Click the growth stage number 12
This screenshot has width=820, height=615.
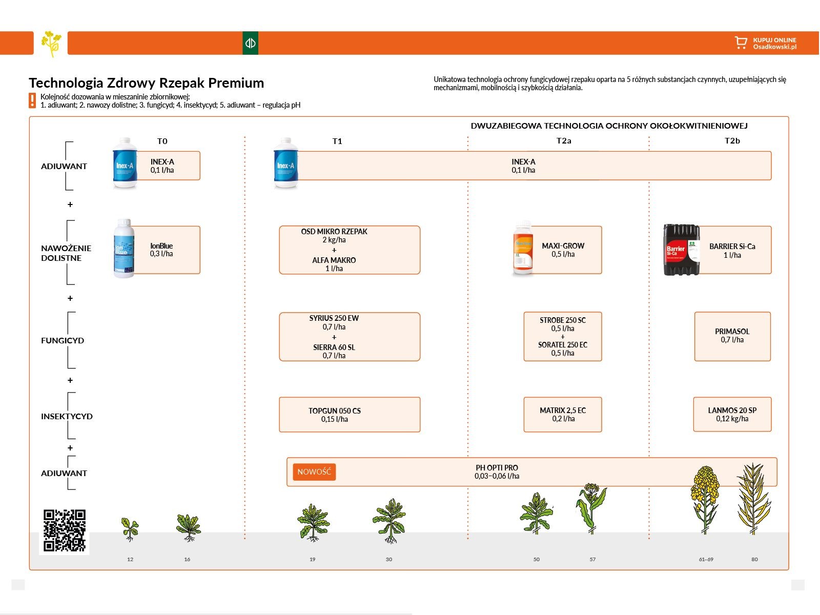130,559
